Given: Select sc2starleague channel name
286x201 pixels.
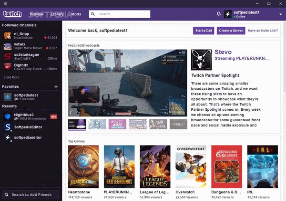Looking at the screenshot, I should pos(26,54).
